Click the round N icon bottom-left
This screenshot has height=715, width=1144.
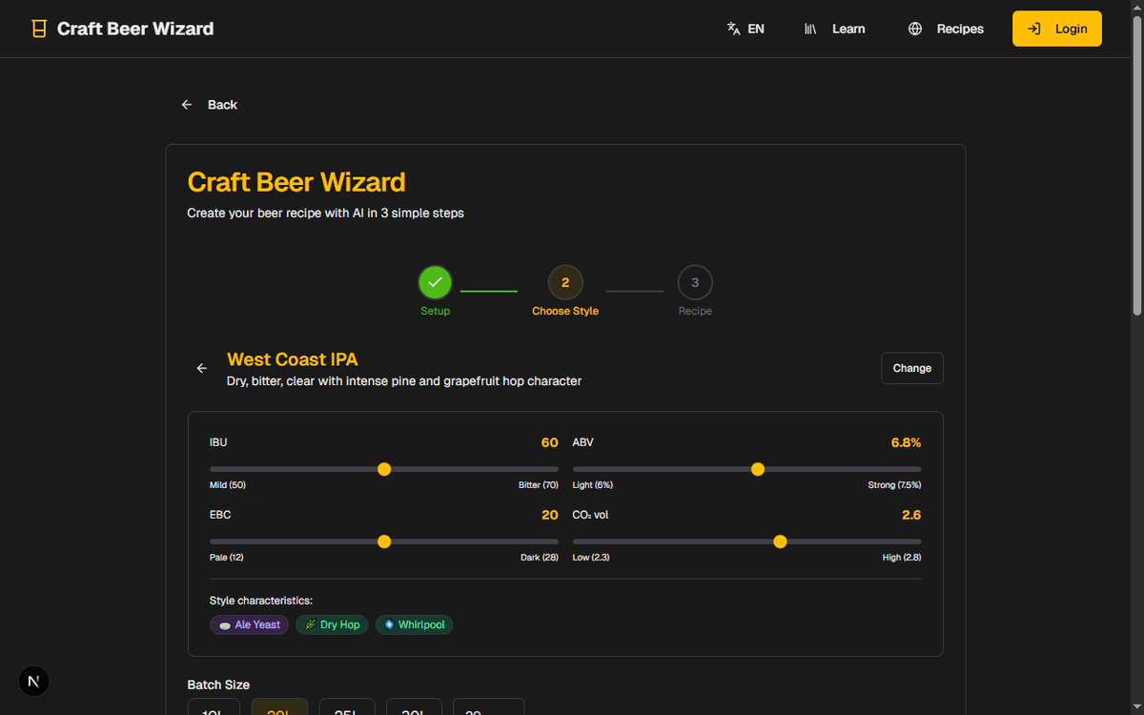pyautogui.click(x=33, y=681)
